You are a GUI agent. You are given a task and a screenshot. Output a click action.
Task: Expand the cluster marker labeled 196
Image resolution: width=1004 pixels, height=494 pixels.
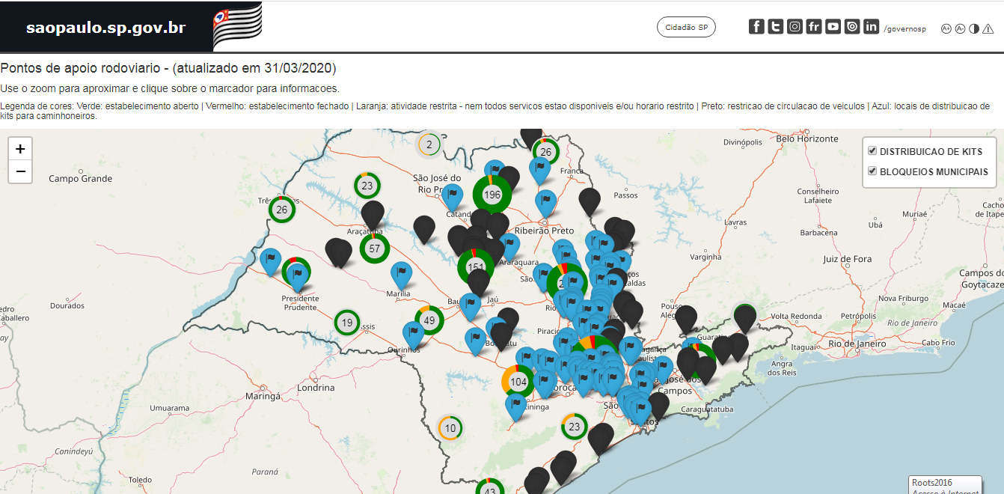492,195
